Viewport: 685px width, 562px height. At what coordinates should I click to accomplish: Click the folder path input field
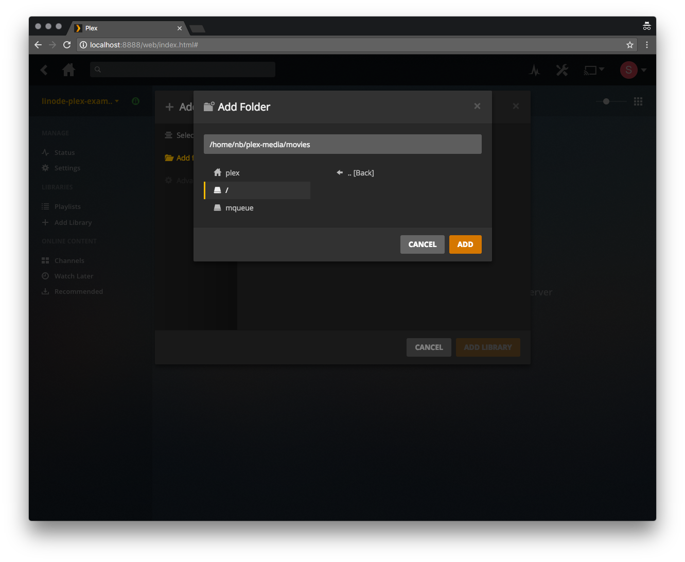point(342,145)
